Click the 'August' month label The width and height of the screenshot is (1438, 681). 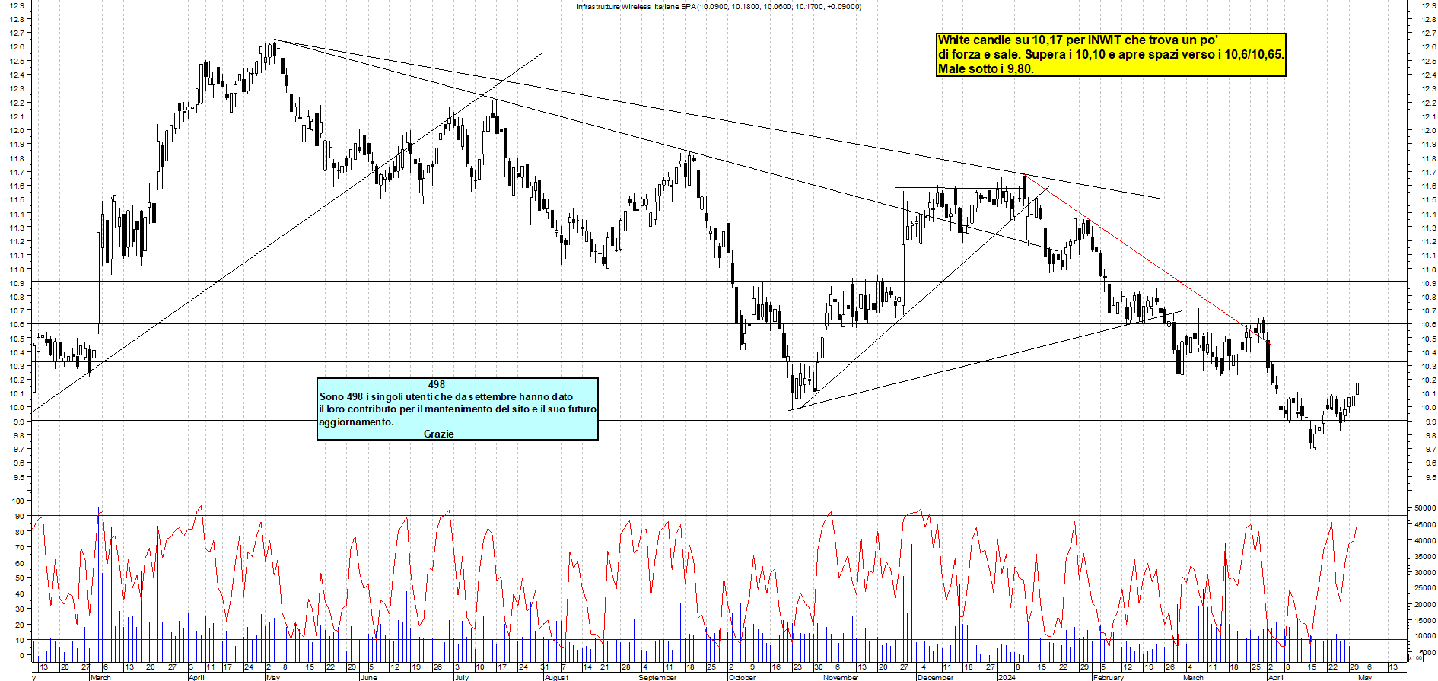click(556, 677)
